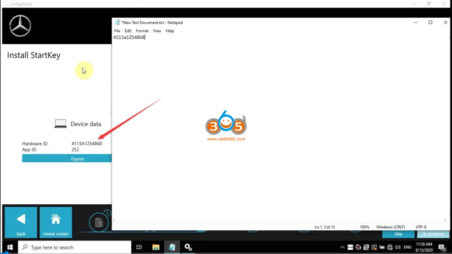Viewport: 452px width, 254px height.
Task: Click Notepad horizontal scrollbar right arrow
Action: click(x=445, y=220)
